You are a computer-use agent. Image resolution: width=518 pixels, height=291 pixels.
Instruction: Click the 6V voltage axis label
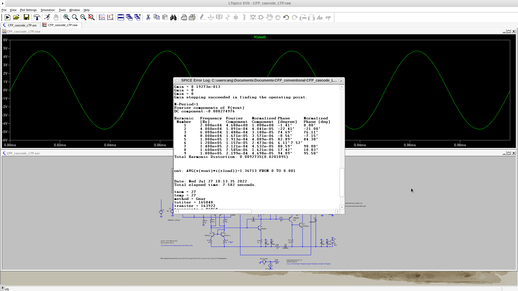point(5,40)
